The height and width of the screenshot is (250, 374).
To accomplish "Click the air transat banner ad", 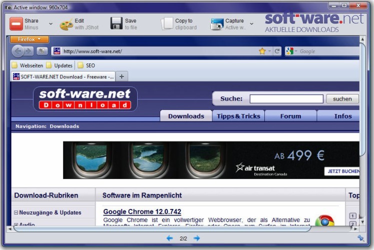I will tap(211, 160).
